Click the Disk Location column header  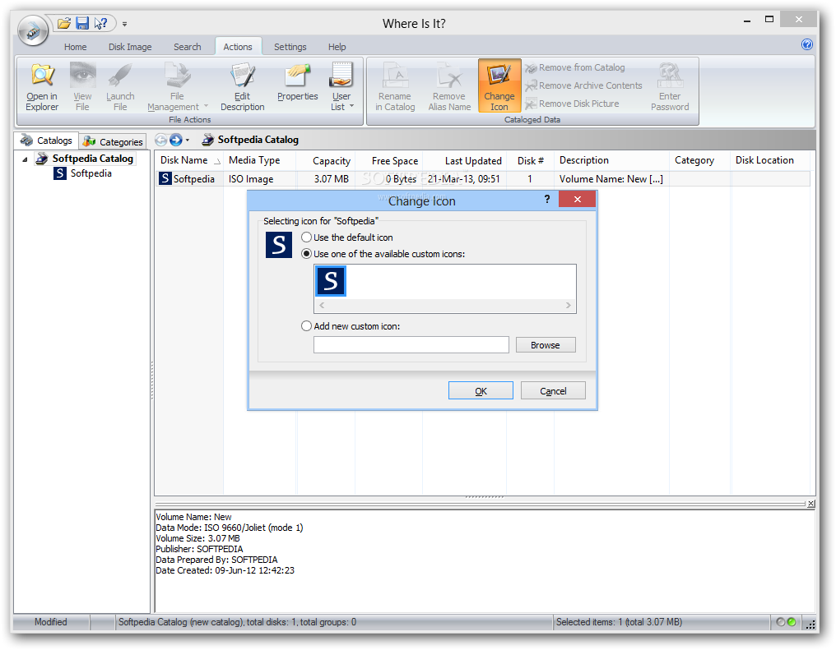[x=770, y=160]
